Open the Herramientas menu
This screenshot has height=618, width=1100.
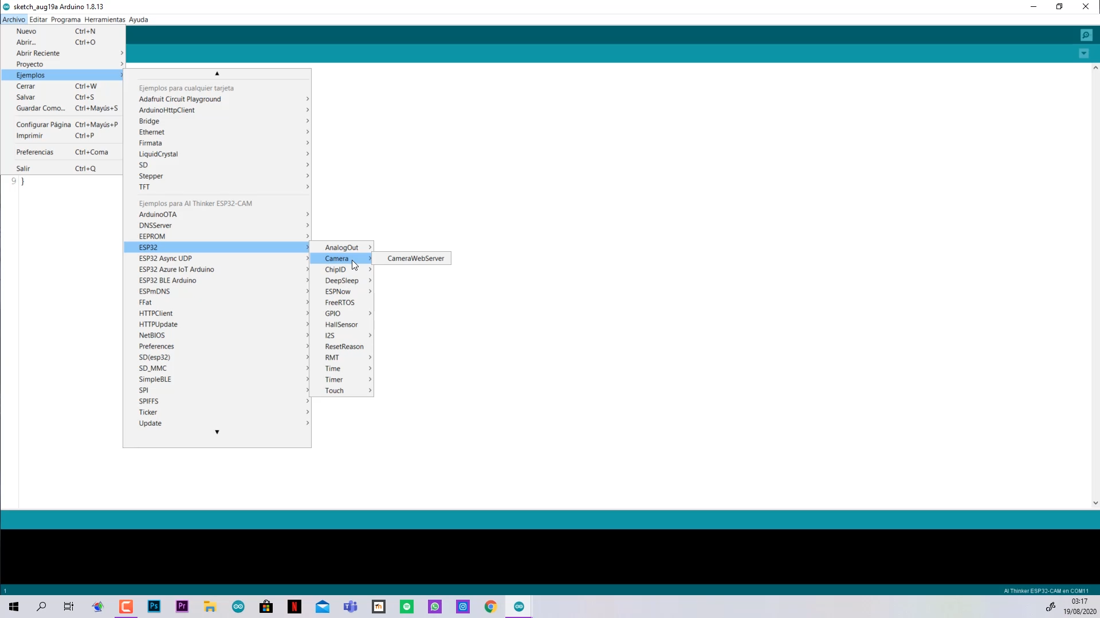coord(104,19)
